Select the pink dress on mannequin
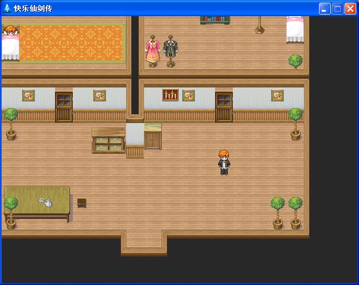This screenshot has width=359, height=285. pos(152,51)
